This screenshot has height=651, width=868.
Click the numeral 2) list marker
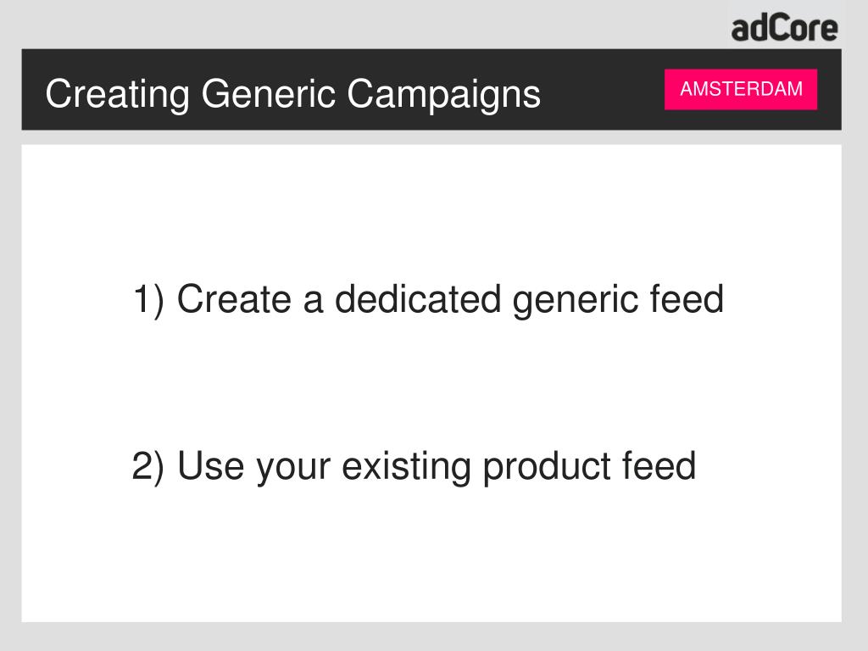[x=147, y=466]
